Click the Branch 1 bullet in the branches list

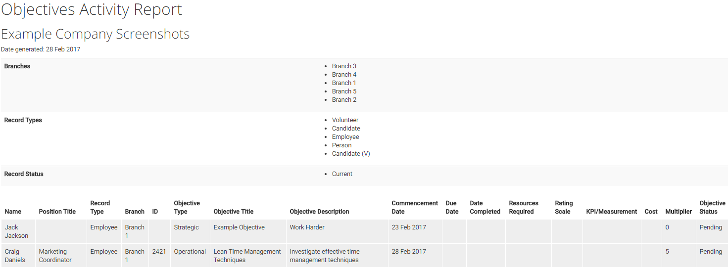click(344, 83)
